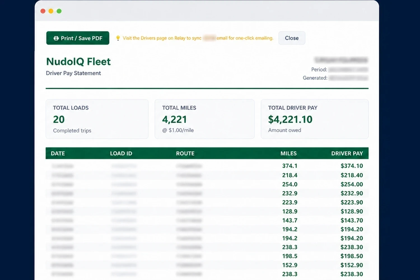The image size is (420, 280).
Task: Click the 198.5 miles cell
Action: tap(290, 256)
